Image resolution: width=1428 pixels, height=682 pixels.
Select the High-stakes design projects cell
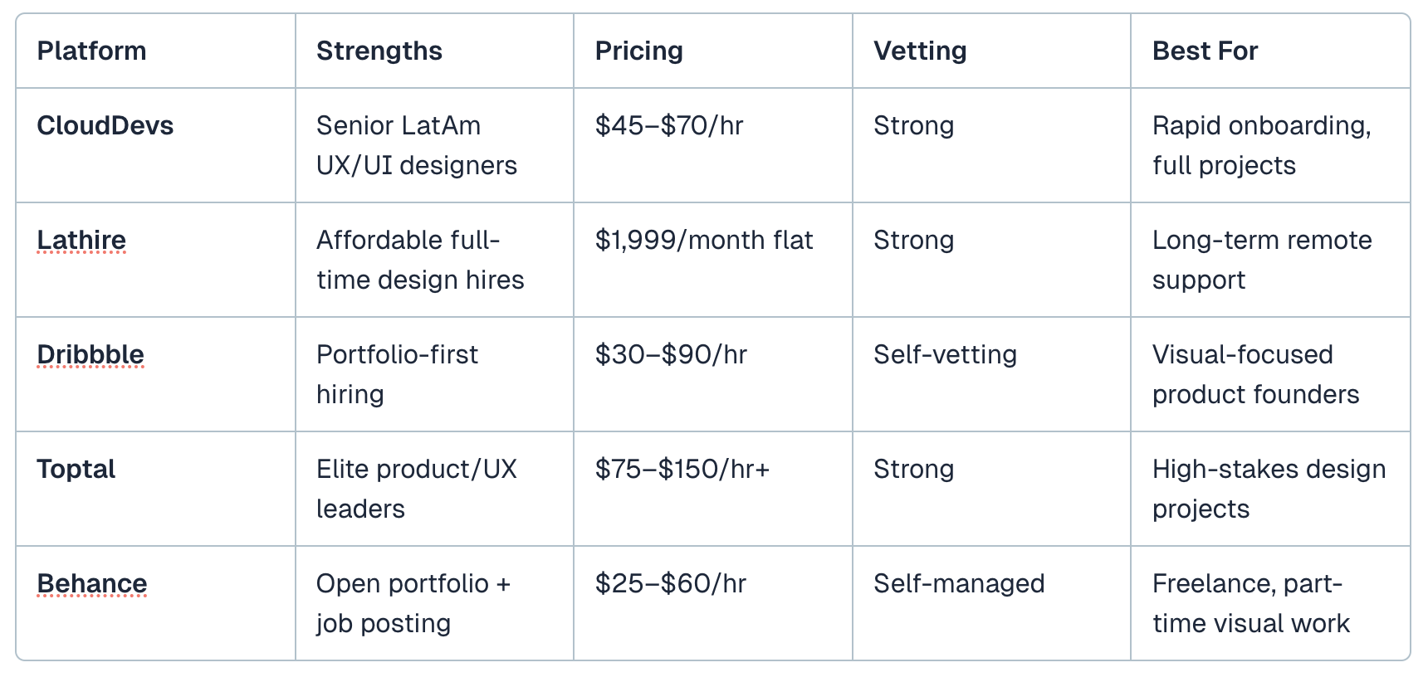point(1268,489)
